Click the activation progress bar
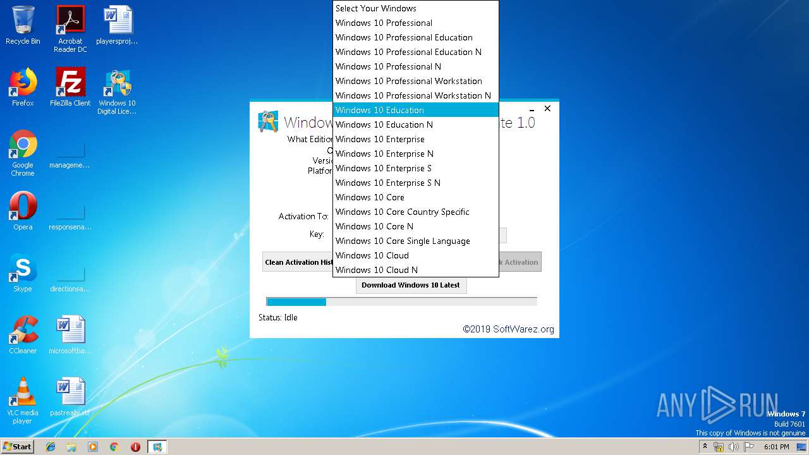The width and height of the screenshot is (809, 455). pos(402,302)
